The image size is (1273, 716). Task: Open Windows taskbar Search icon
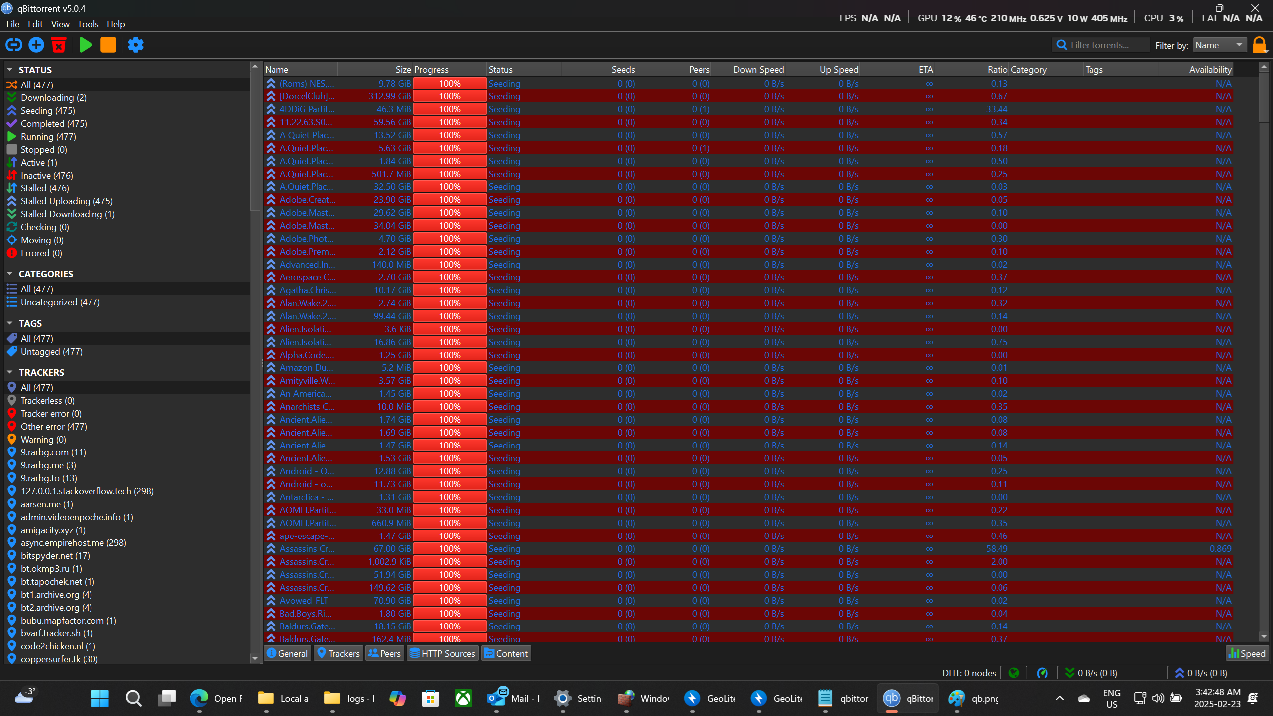coord(133,698)
